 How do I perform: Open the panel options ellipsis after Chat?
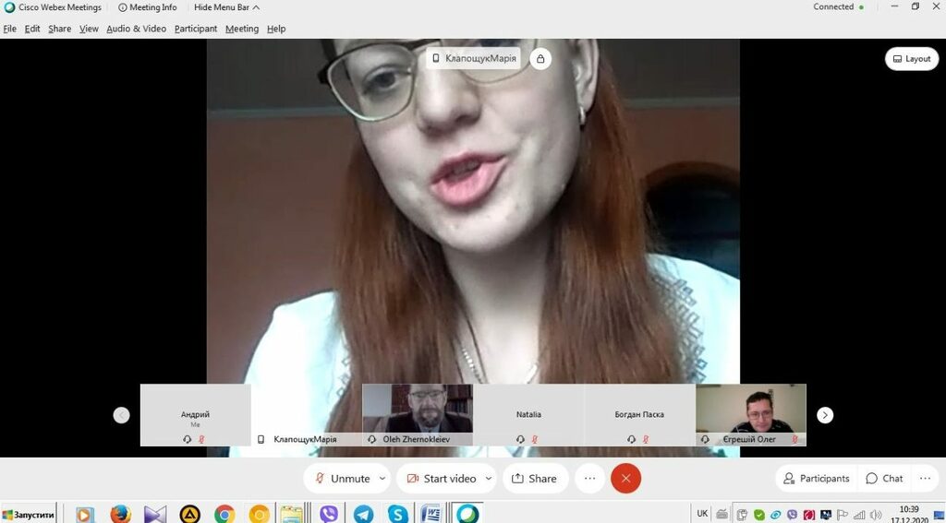pos(924,479)
